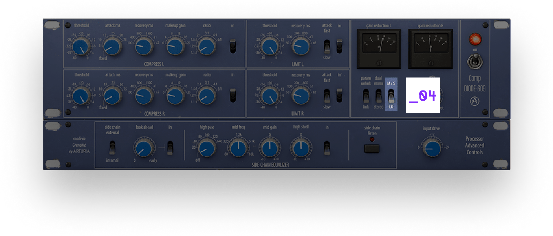553x236 pixels.
Task: Click the gain reduction R meter
Action: 430,49
